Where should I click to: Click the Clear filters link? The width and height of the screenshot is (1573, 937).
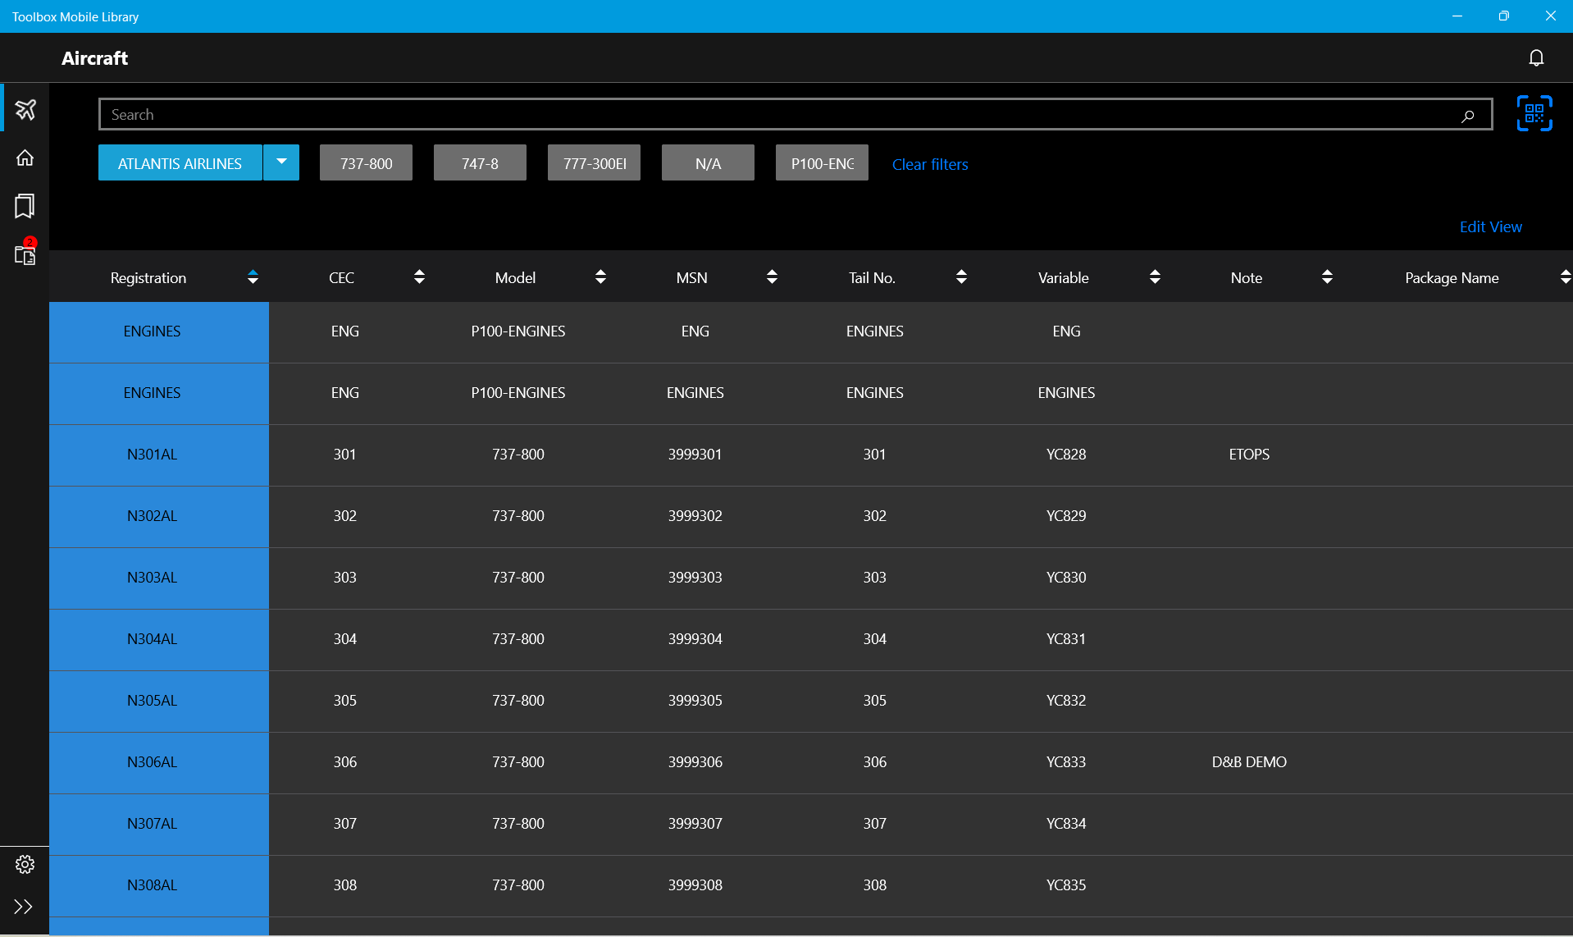point(930,164)
